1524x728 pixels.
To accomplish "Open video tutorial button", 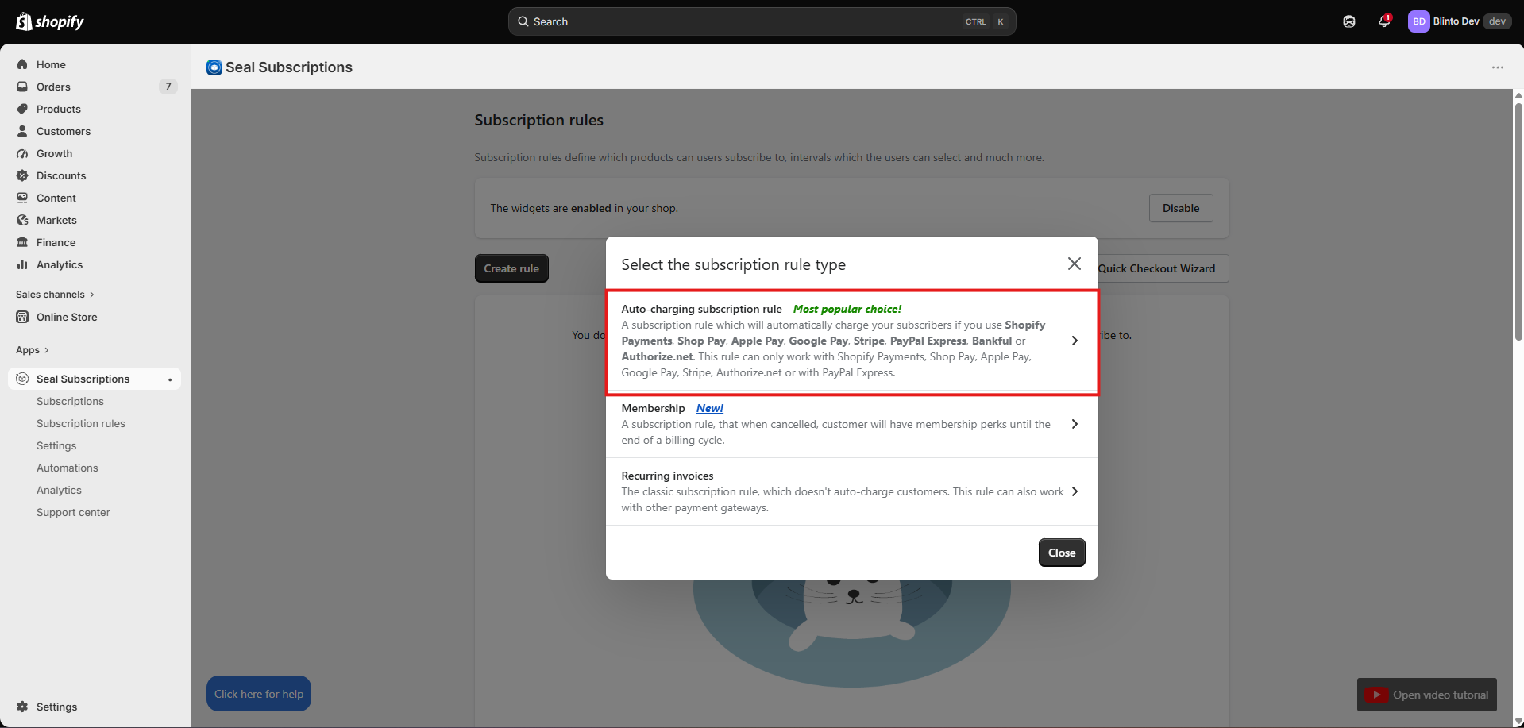I will coord(1427,695).
